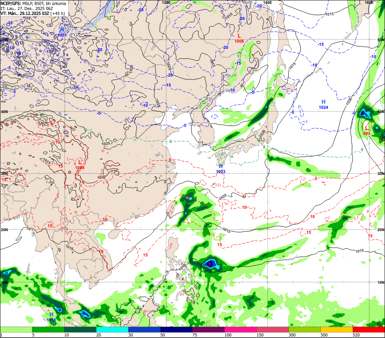Screen dimensions: 385x338
Task: Click the 'NCEP/GFS: MSLP, 850T, 6h úrkoma' title
Action: tap(33, 3)
